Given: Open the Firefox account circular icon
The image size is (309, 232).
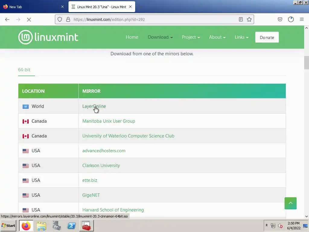Looking at the screenshot, I should pyautogui.click(x=291, y=19).
